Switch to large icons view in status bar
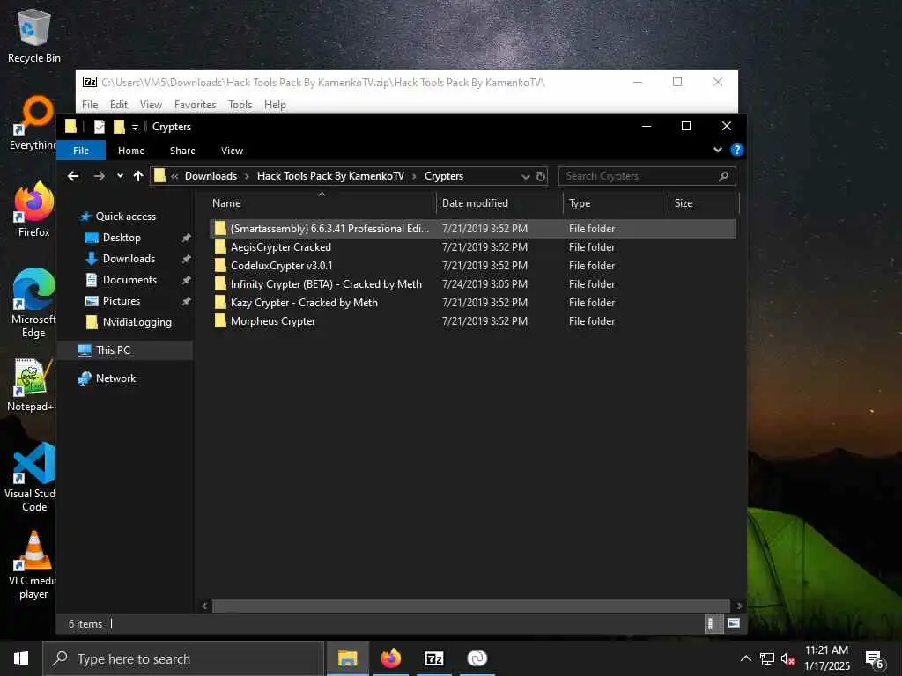Screen dimensions: 902x676 tap(734, 624)
